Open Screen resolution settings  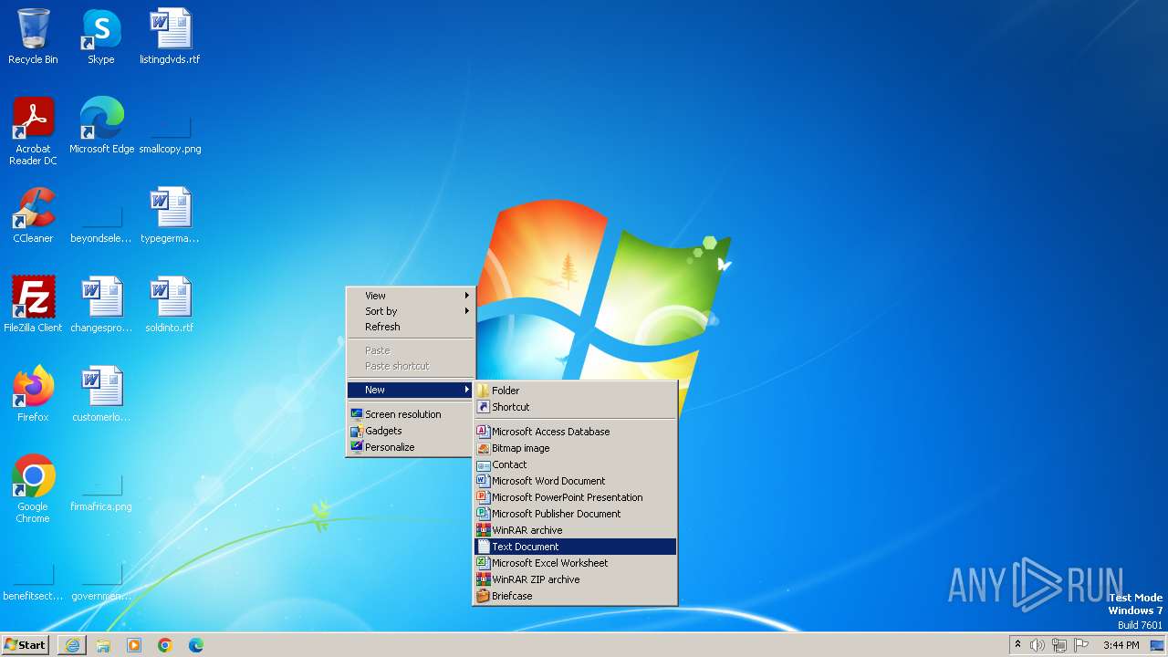(411, 414)
